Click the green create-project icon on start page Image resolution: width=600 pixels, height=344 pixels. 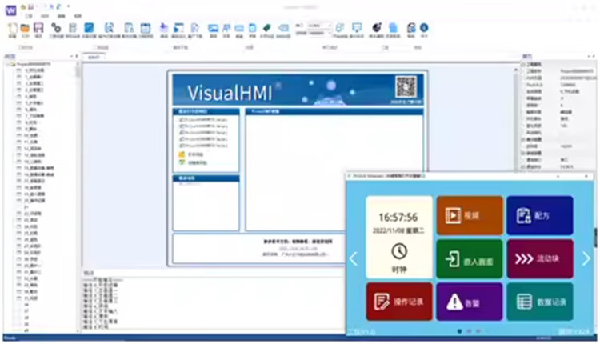click(182, 162)
